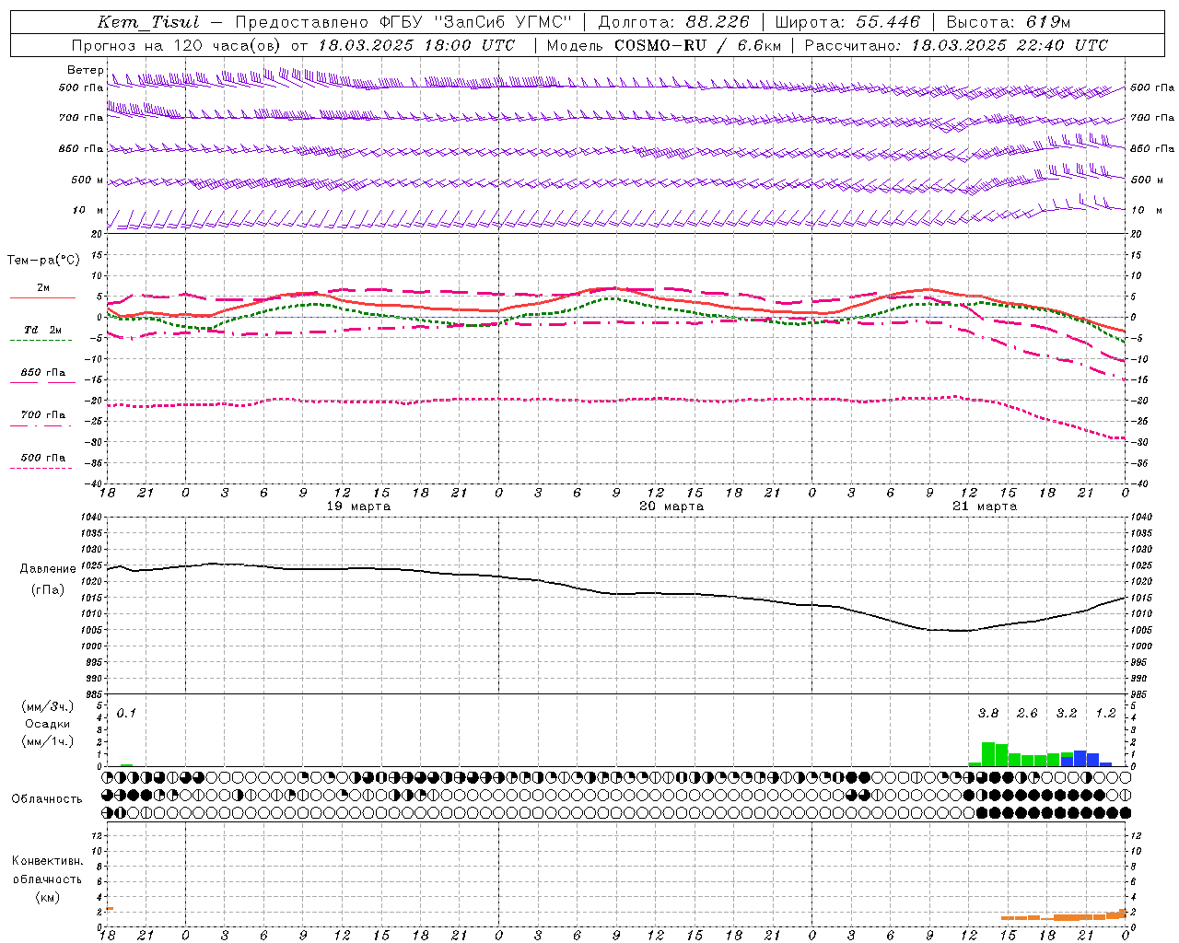Click the "Осадки" precipitation label
This screenshot has width=1179, height=943.
pos(48,724)
